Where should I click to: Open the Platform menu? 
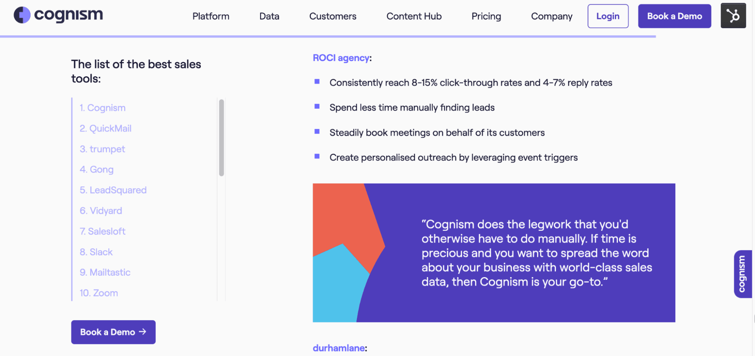(x=210, y=16)
